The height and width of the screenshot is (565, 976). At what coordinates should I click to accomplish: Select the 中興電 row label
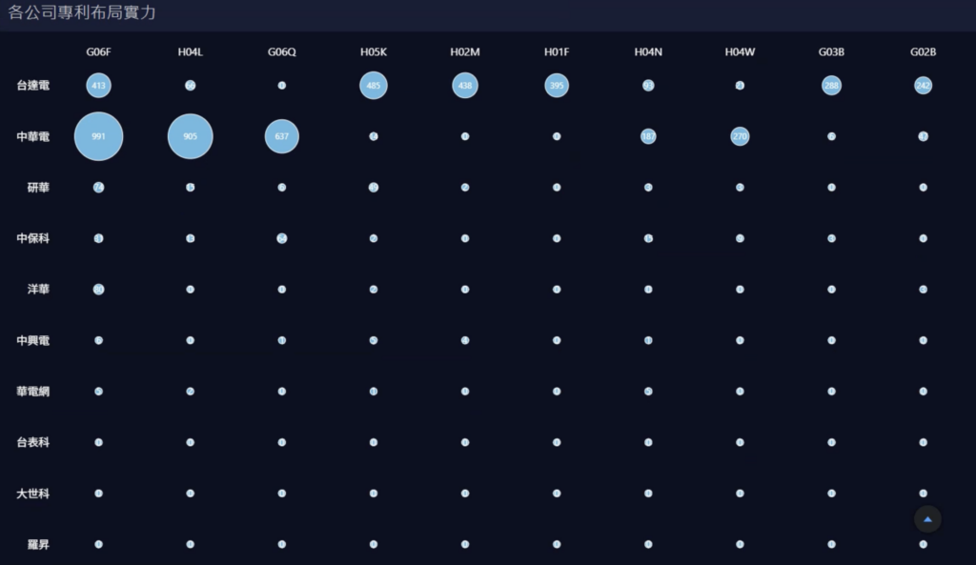[33, 340]
